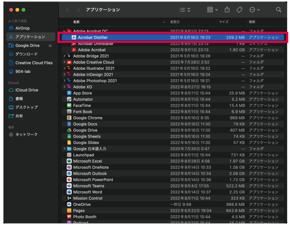Click the Photo Booth app icon
Screen dimensions: 290x225
point(69,217)
